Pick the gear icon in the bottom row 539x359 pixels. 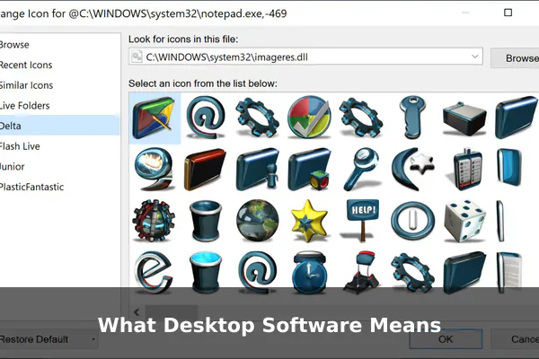click(413, 273)
